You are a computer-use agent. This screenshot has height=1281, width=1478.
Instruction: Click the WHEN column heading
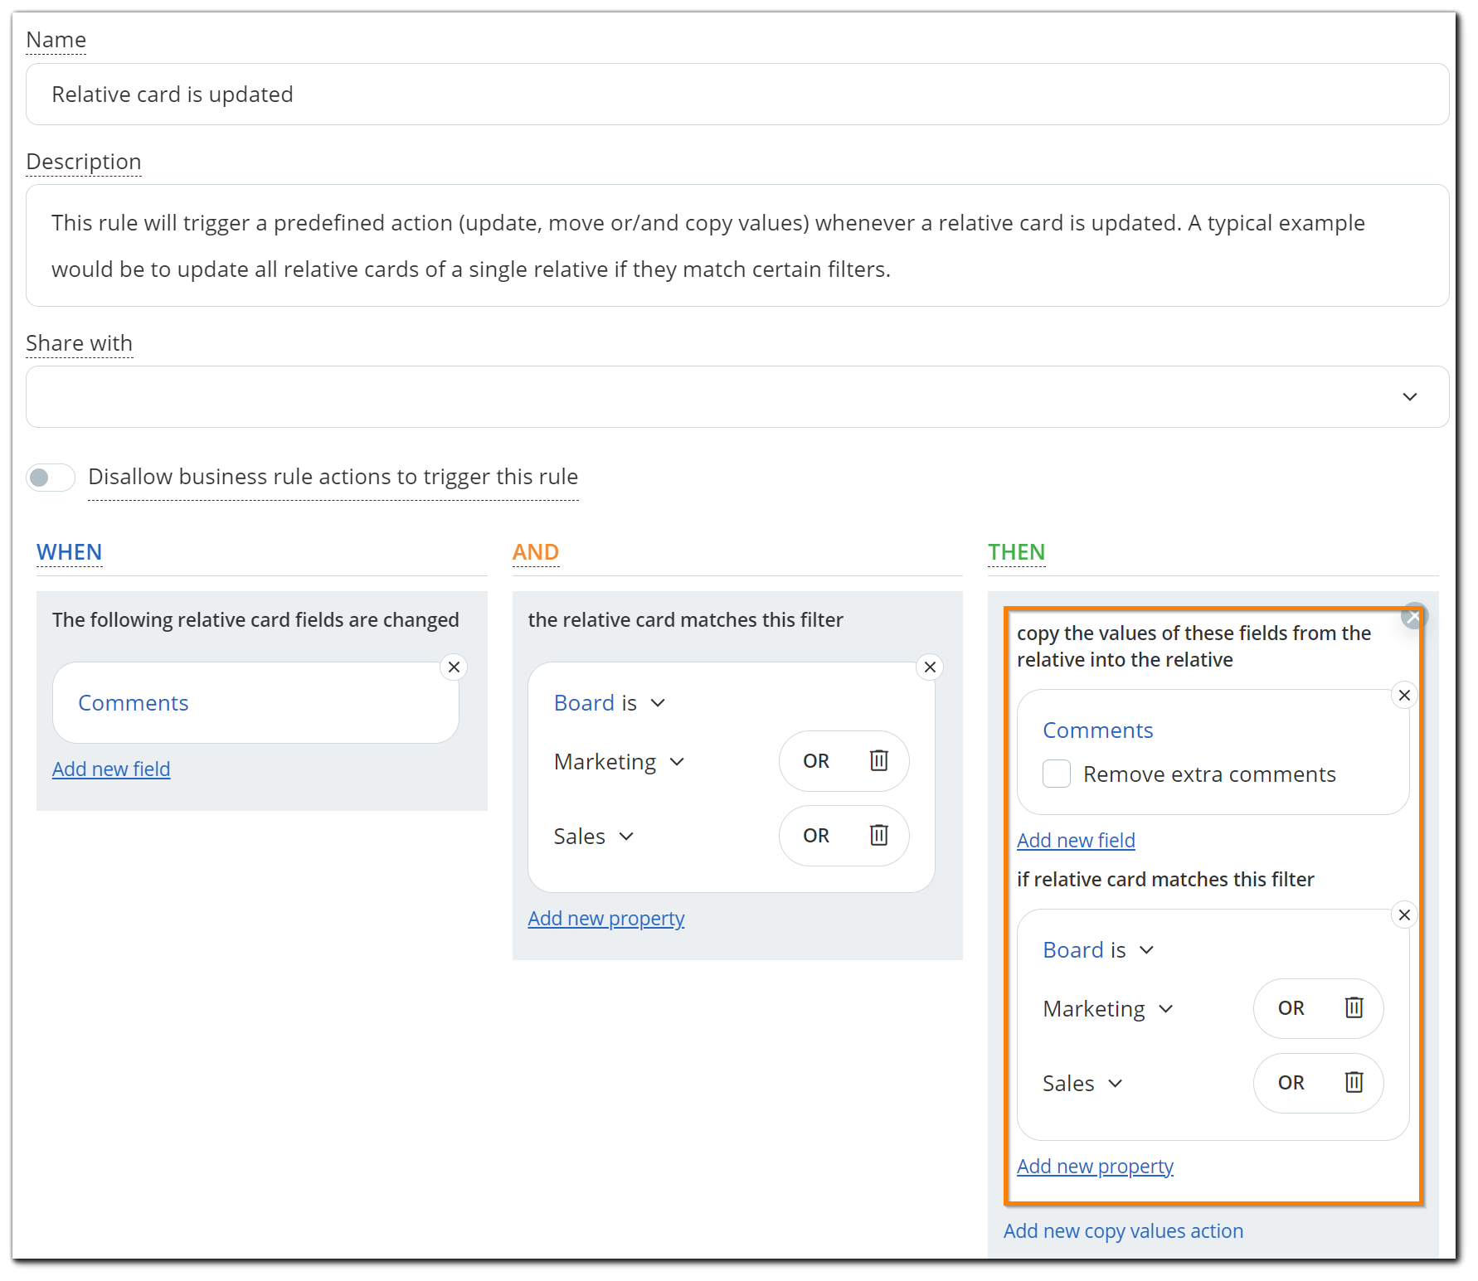click(x=70, y=552)
